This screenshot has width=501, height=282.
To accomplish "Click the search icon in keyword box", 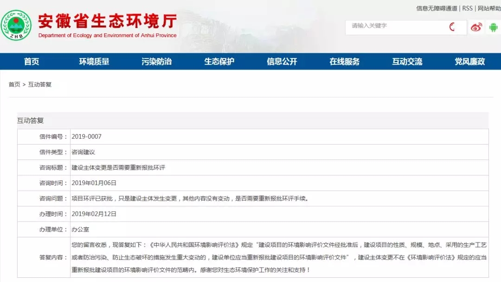I will [452, 27].
